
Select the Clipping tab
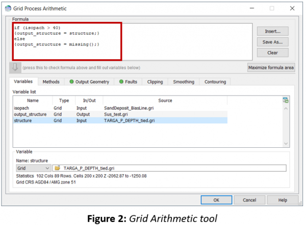tap(155, 82)
